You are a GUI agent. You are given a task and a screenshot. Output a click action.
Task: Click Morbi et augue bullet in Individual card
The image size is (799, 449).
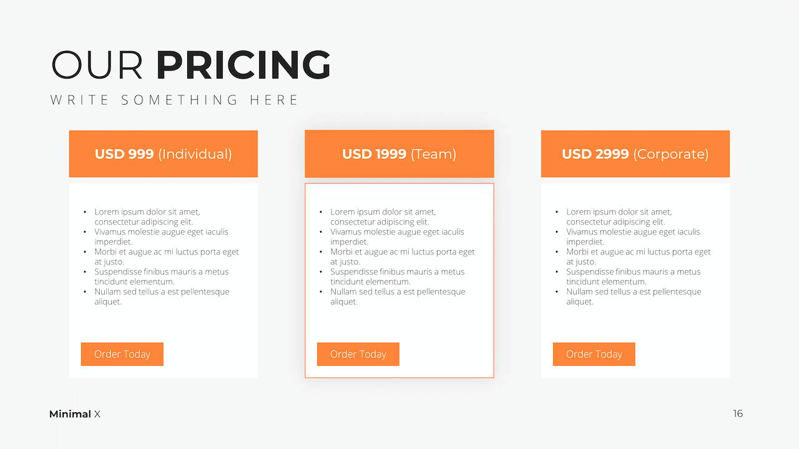tap(162, 257)
